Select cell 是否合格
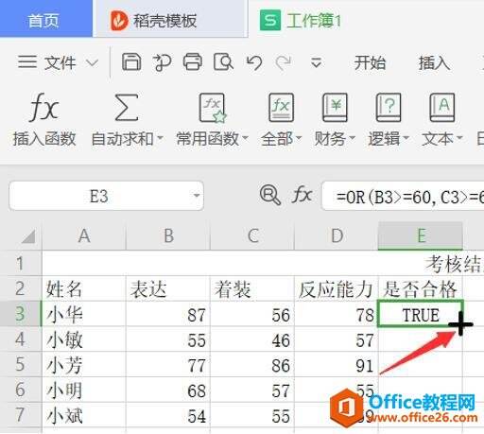Viewport: 484px width, 434px height. tap(421, 288)
